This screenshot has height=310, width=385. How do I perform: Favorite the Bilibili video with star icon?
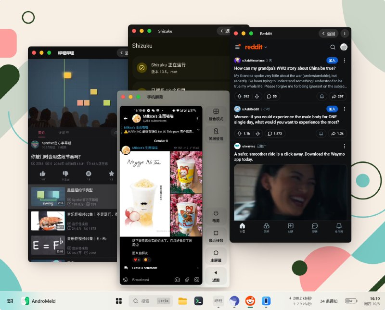click(111, 174)
